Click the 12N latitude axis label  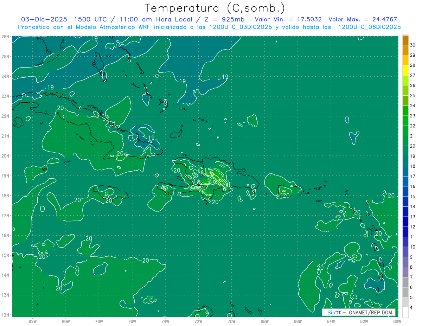tap(5, 315)
